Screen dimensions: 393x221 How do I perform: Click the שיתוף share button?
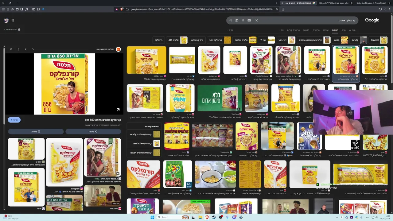pos(93,131)
